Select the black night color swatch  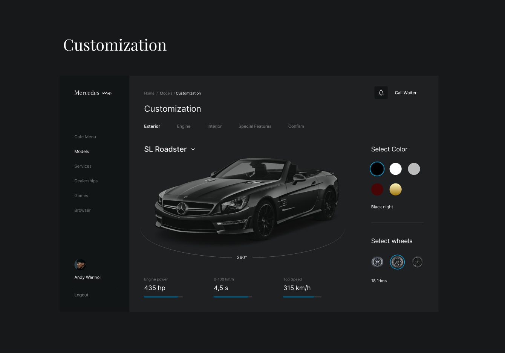tap(377, 169)
